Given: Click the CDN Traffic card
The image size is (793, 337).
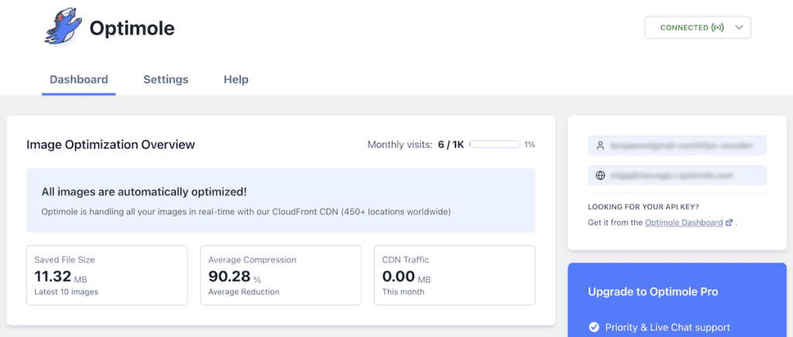Looking at the screenshot, I should tap(455, 275).
